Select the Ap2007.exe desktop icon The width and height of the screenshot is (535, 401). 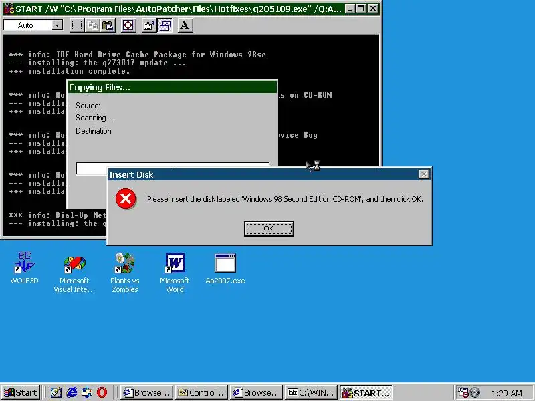(225, 269)
